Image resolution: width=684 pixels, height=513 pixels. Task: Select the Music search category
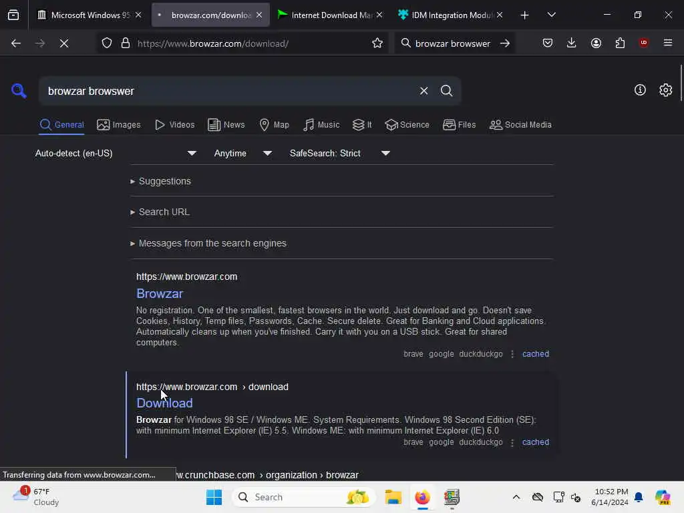[321, 125]
